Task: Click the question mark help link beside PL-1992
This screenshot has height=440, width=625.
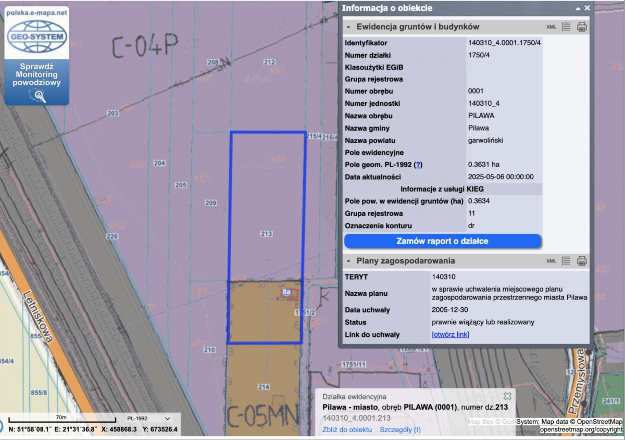Action: coord(418,165)
